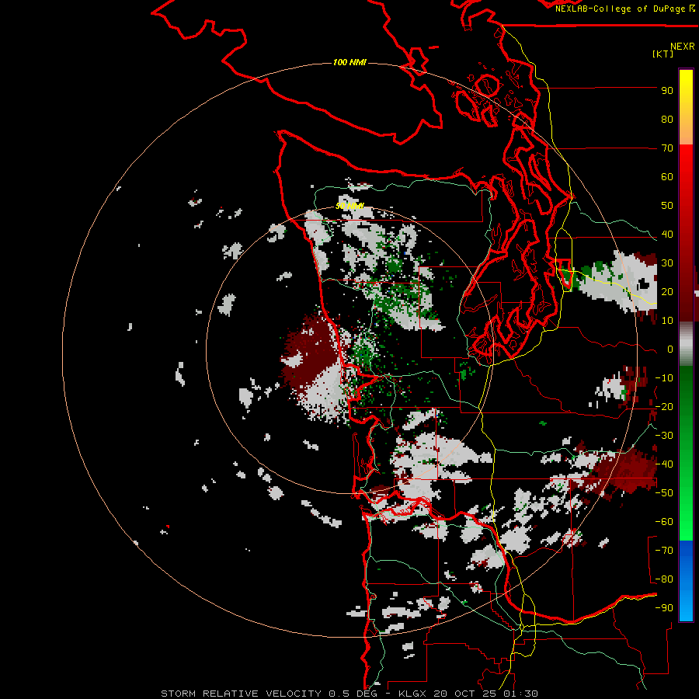Screen dimensions: 699x699
Task: Click the -70 value on velocity scale
Action: tap(664, 551)
